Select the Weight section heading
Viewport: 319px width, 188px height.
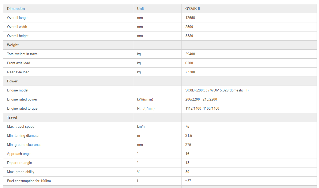[13, 45]
